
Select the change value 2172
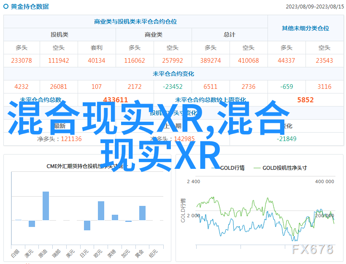click(134, 87)
